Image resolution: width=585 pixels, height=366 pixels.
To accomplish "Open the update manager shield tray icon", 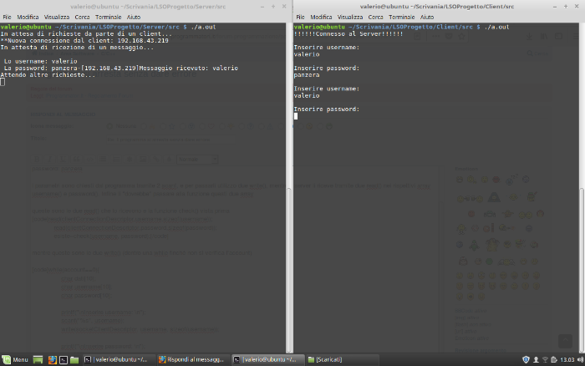I will coord(526,359).
